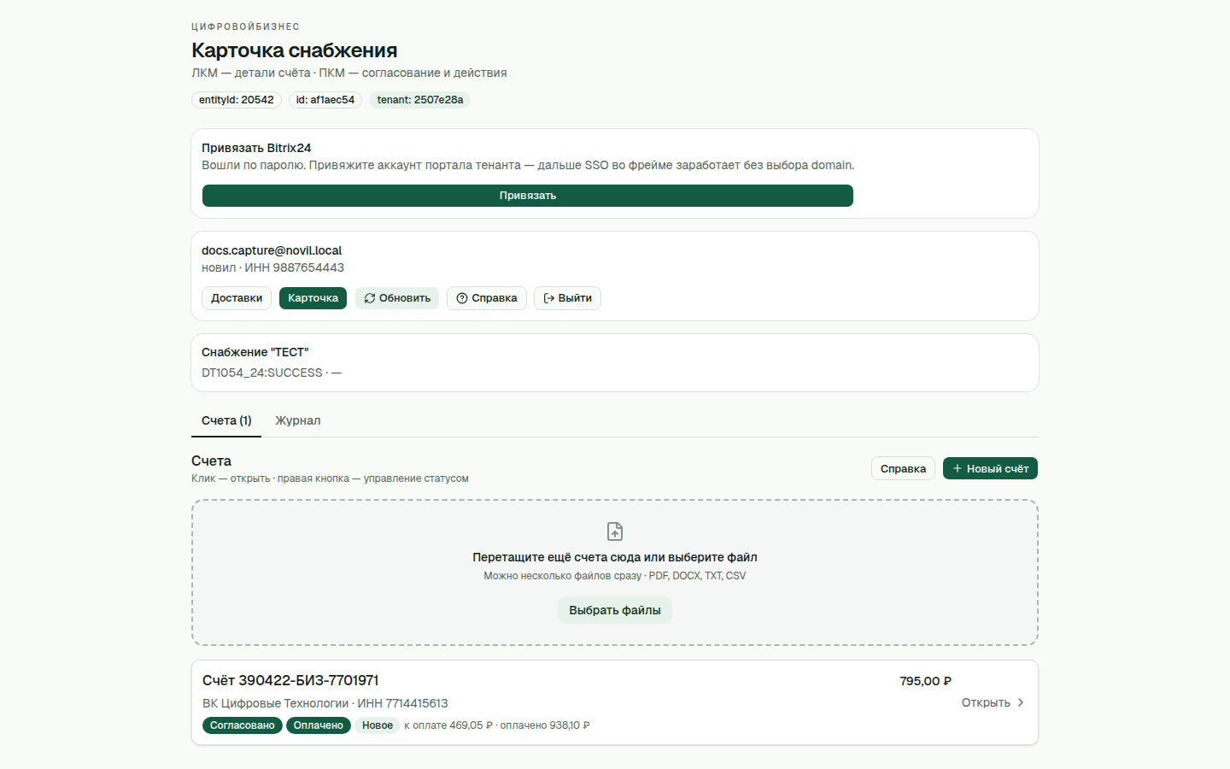Click the Карточка снабжения page title
Image resolution: width=1230 pixels, height=769 pixels.
[x=295, y=50]
